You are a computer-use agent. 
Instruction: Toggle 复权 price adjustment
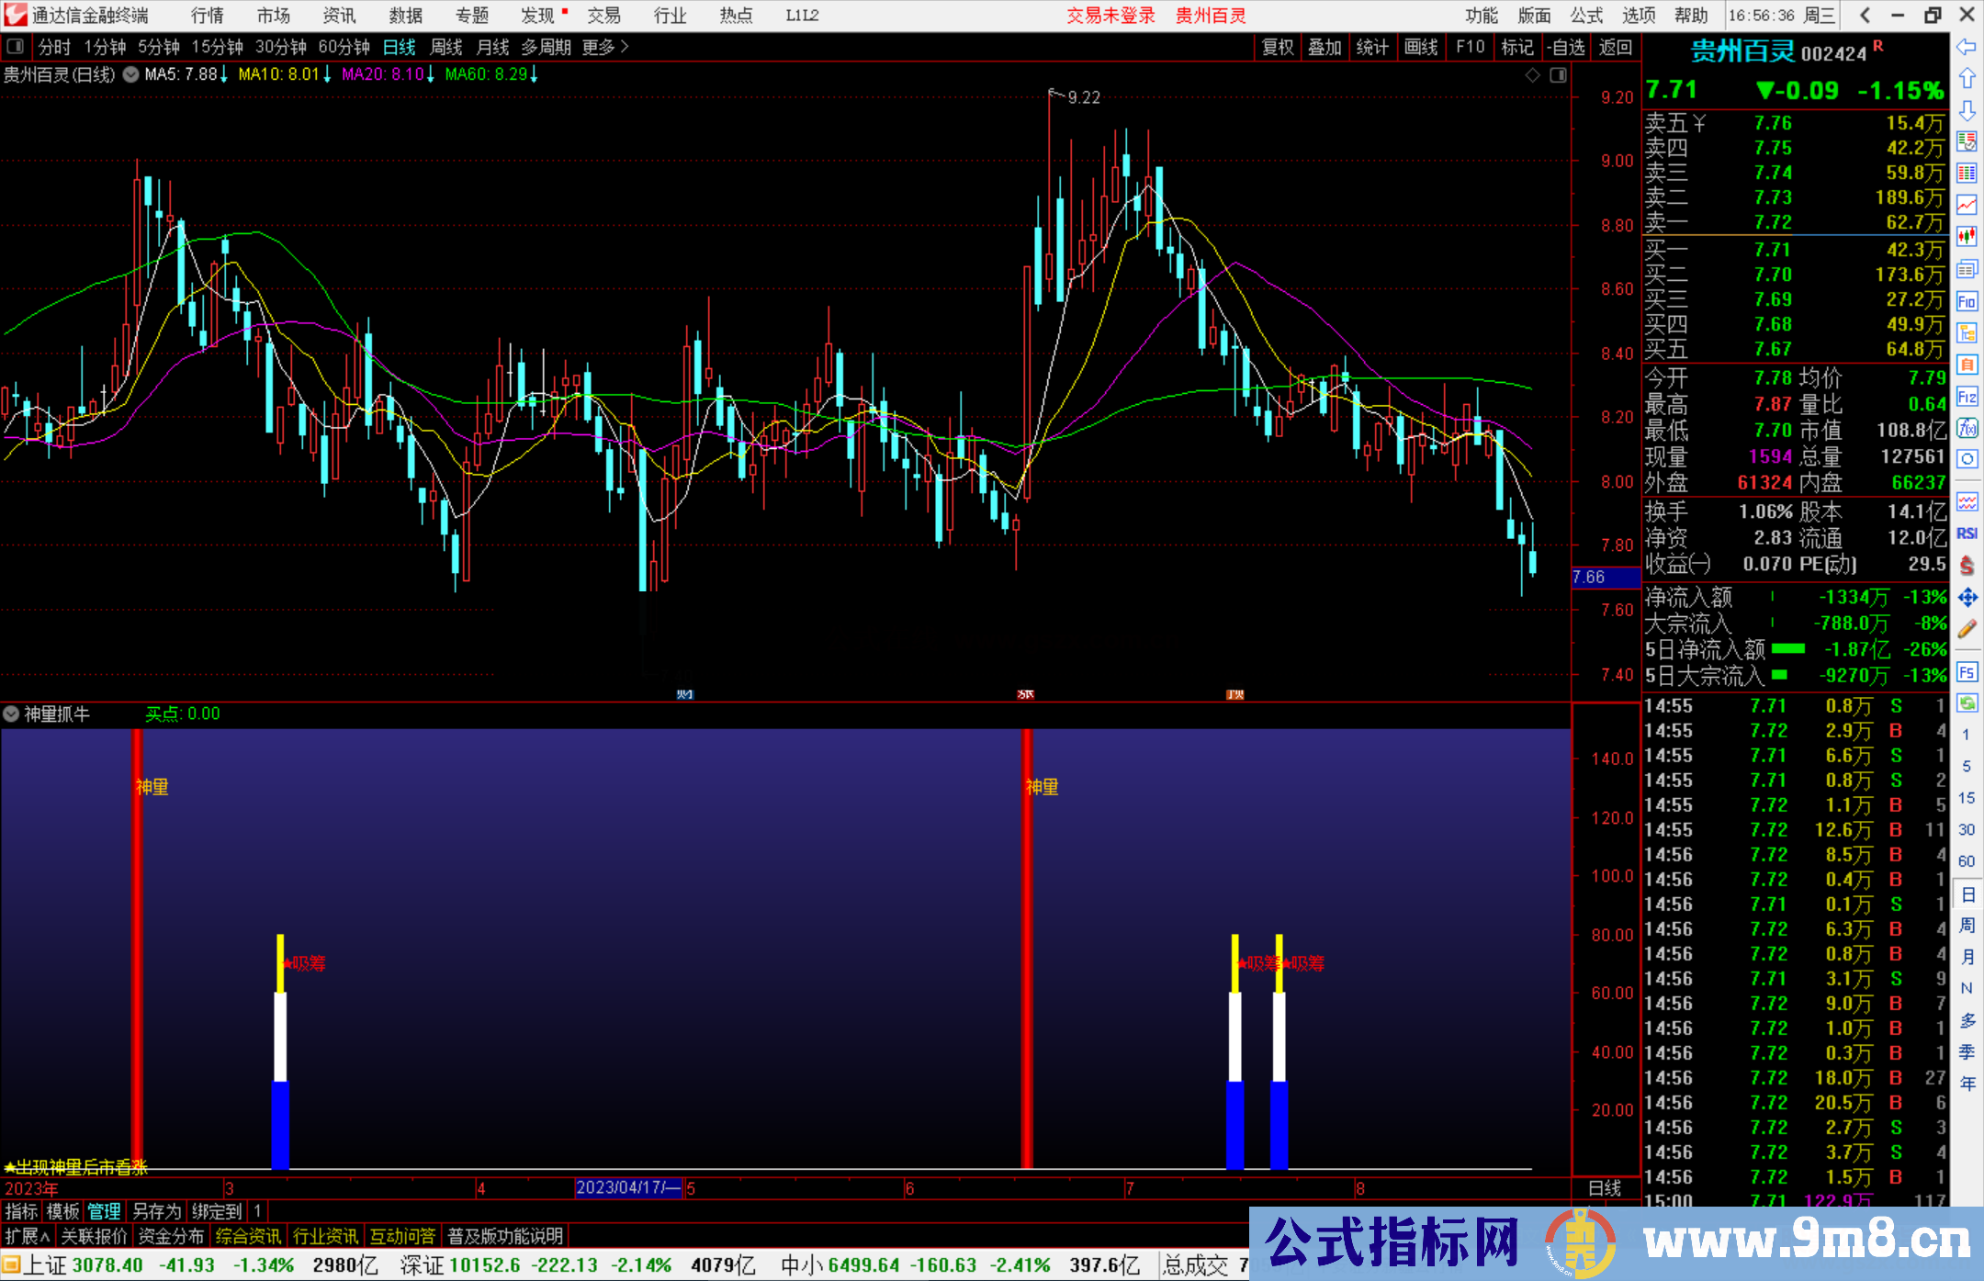tap(1278, 48)
